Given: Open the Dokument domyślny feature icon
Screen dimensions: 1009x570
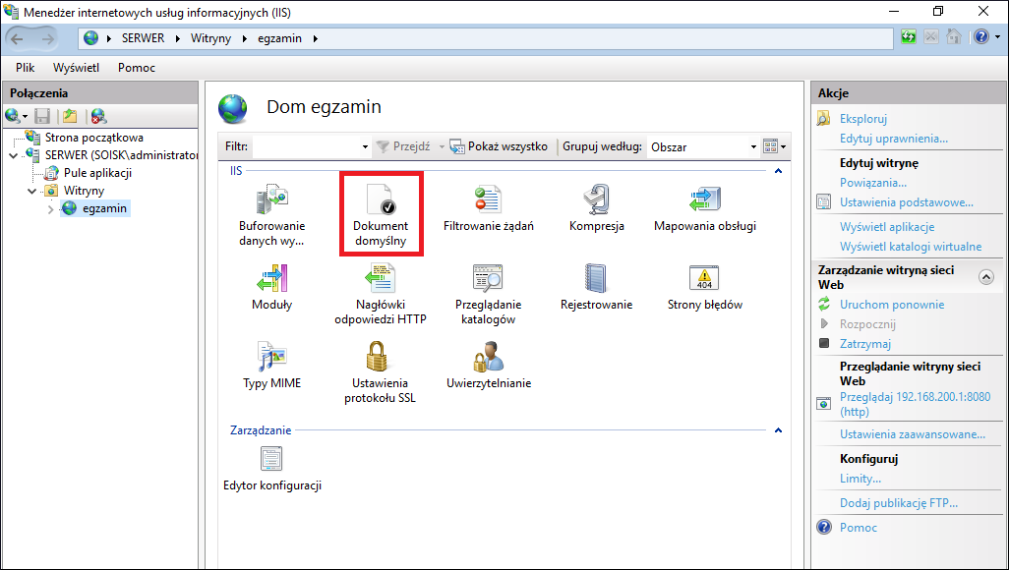Looking at the screenshot, I should pyautogui.click(x=381, y=199).
